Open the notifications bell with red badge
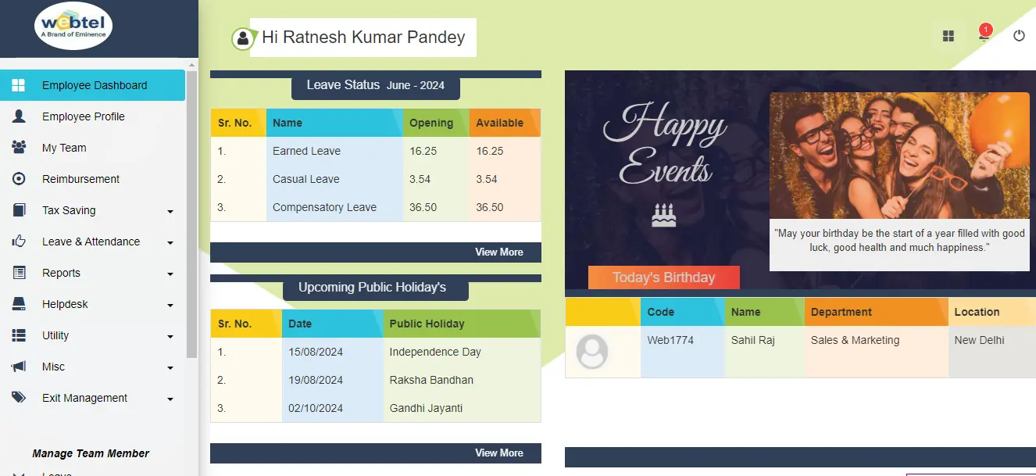The width and height of the screenshot is (1036, 476). click(984, 34)
